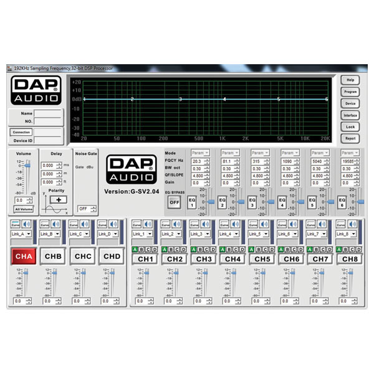
Task: Open the Interface menu button
Action: [350, 115]
